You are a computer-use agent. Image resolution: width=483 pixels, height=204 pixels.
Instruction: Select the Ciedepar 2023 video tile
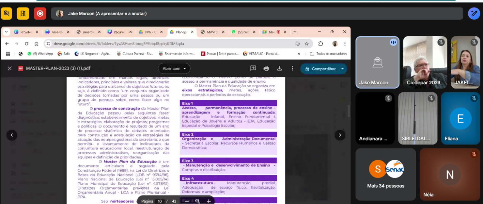425,62
